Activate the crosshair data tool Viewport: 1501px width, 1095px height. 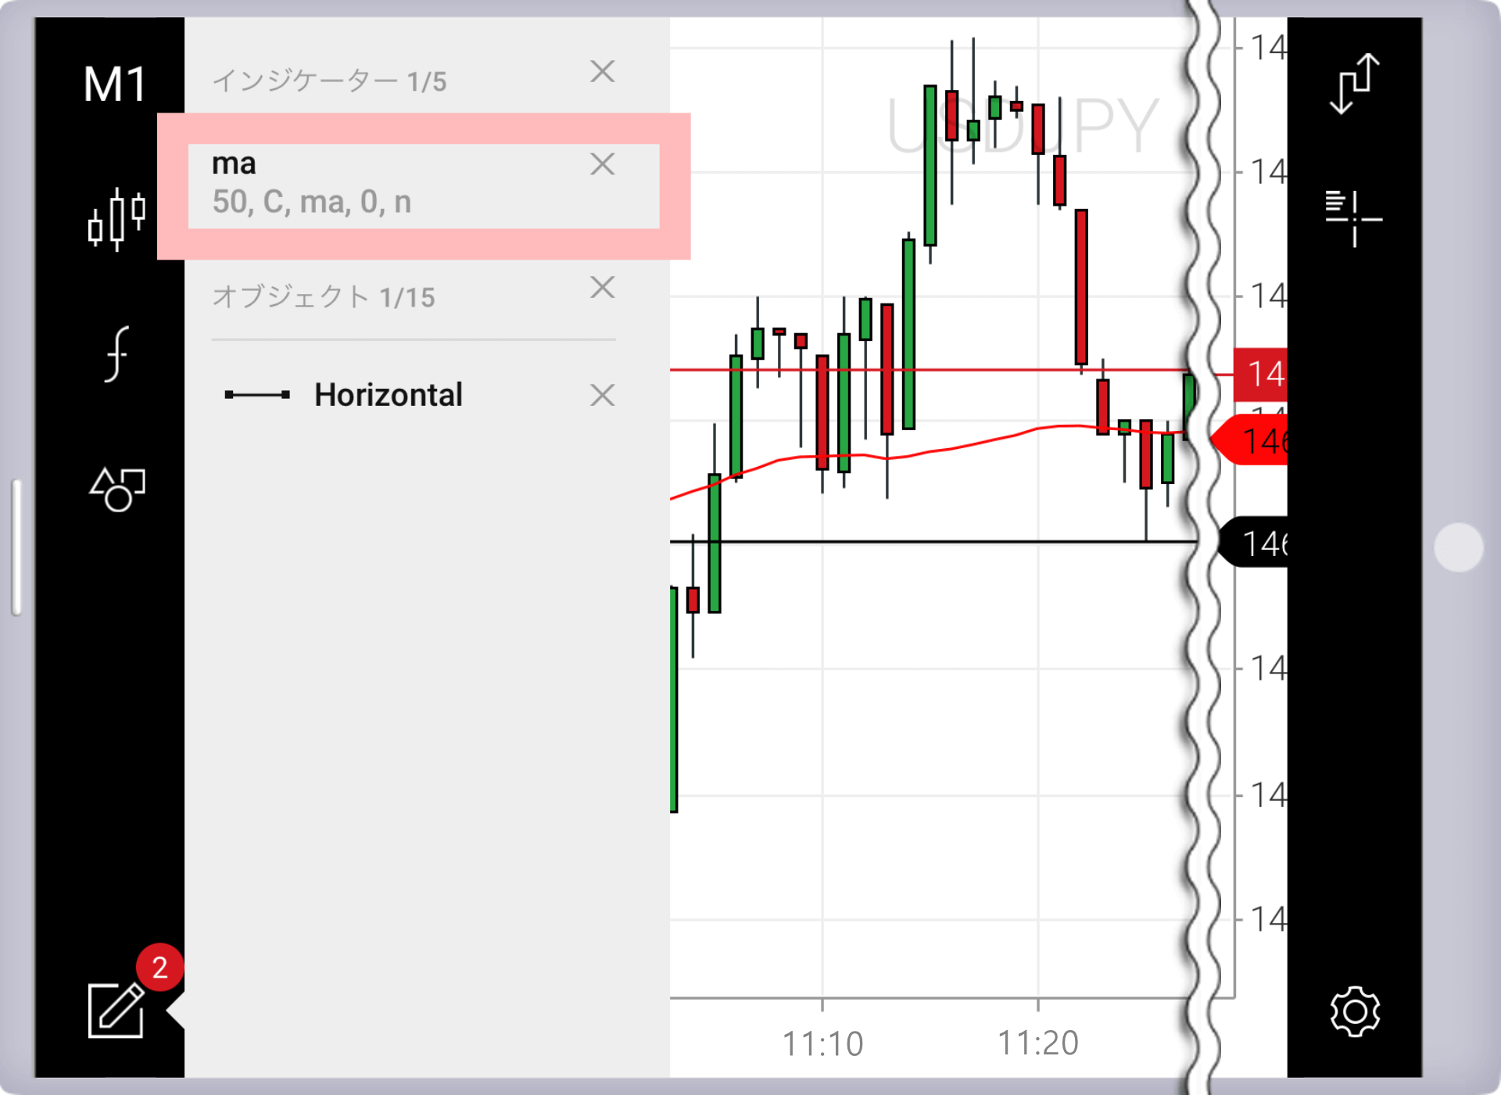[x=1355, y=219]
